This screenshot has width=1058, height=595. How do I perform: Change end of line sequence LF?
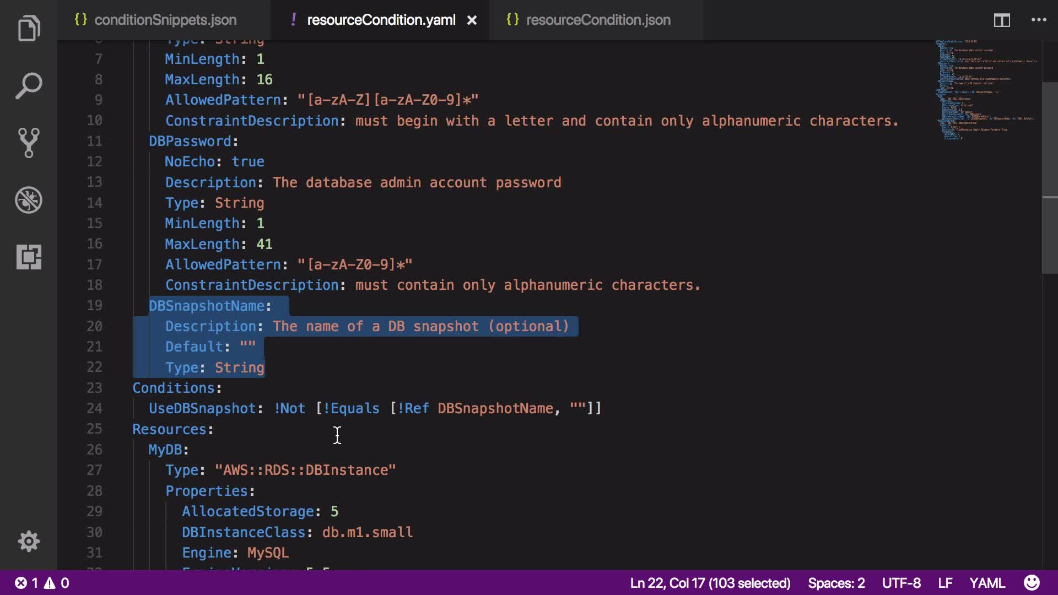[x=945, y=583]
